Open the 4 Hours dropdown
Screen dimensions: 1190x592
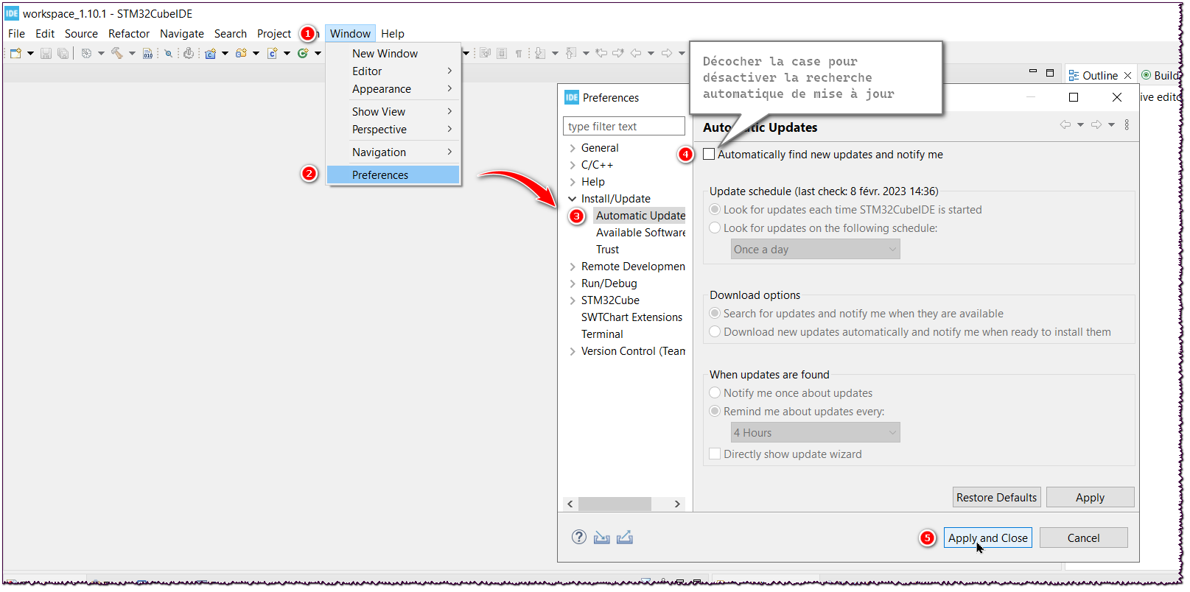815,432
